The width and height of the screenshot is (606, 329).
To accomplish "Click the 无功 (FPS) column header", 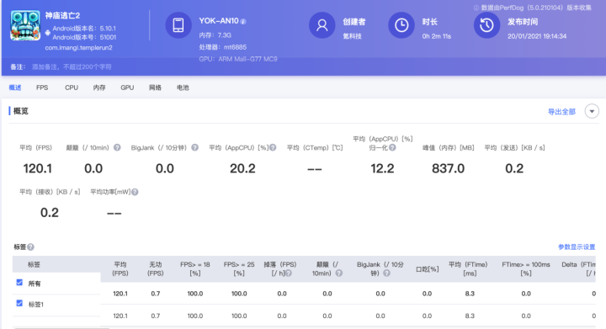I will point(156,268).
